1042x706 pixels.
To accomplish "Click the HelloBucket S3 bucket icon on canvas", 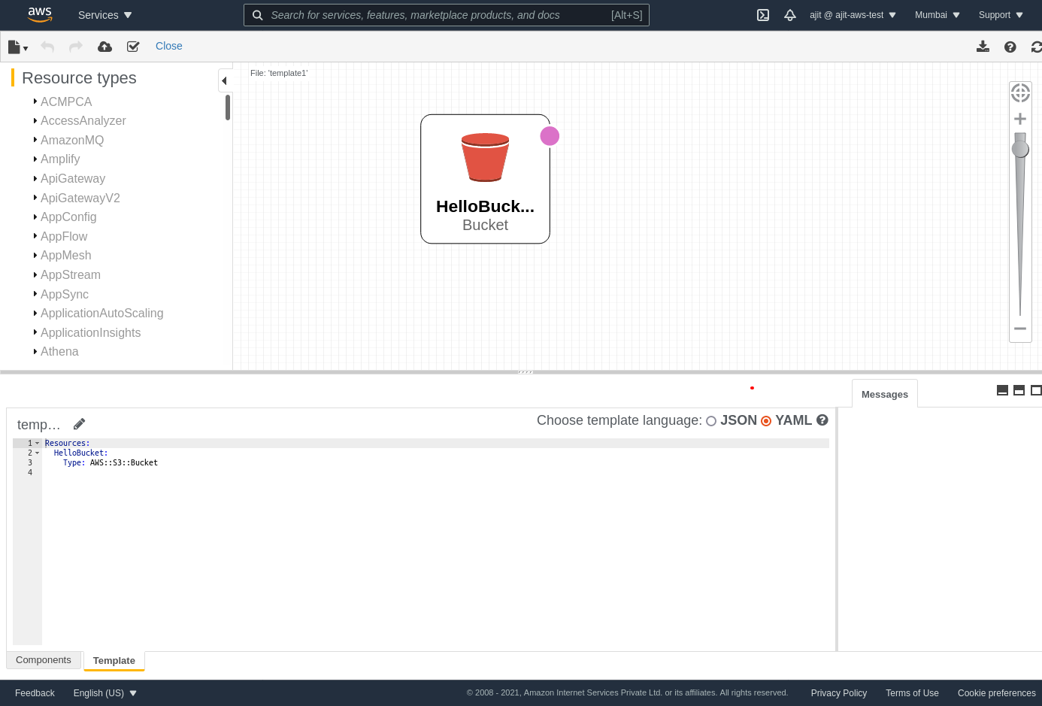I will pos(485,157).
